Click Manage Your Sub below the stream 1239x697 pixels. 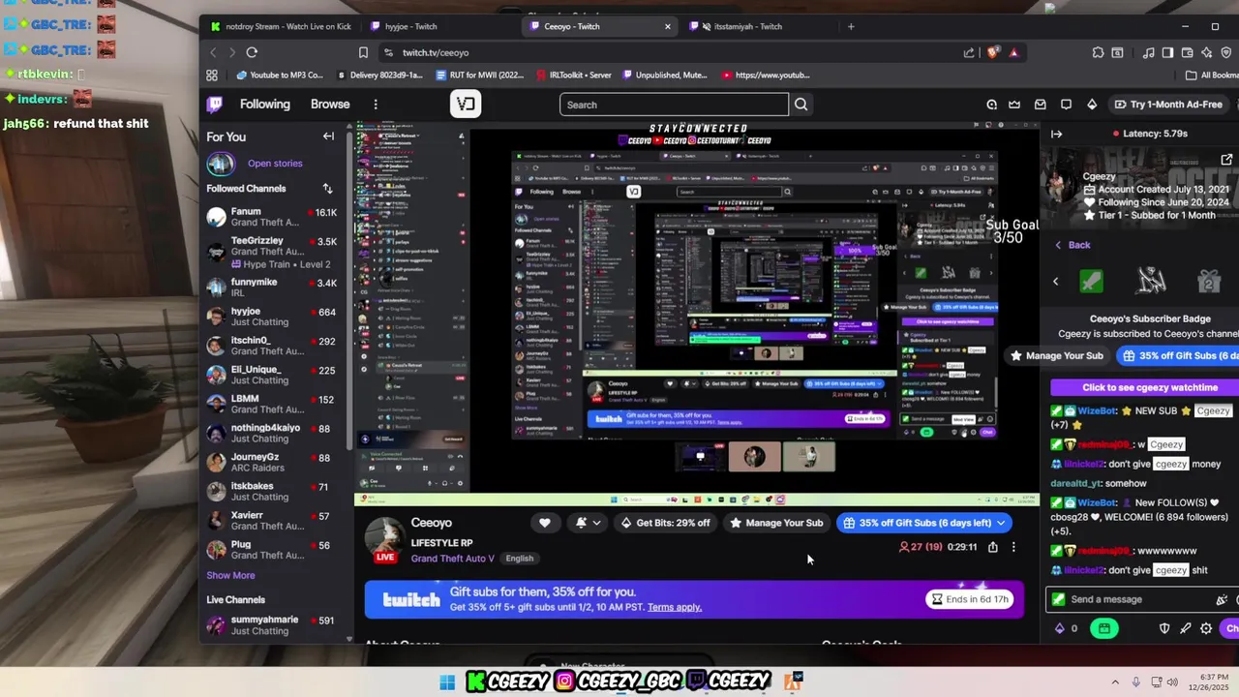[776, 523]
